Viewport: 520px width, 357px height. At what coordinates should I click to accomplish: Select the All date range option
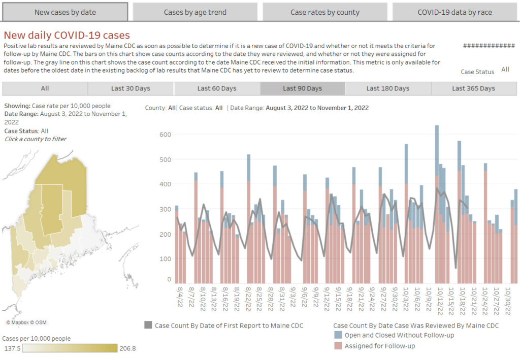click(x=45, y=88)
